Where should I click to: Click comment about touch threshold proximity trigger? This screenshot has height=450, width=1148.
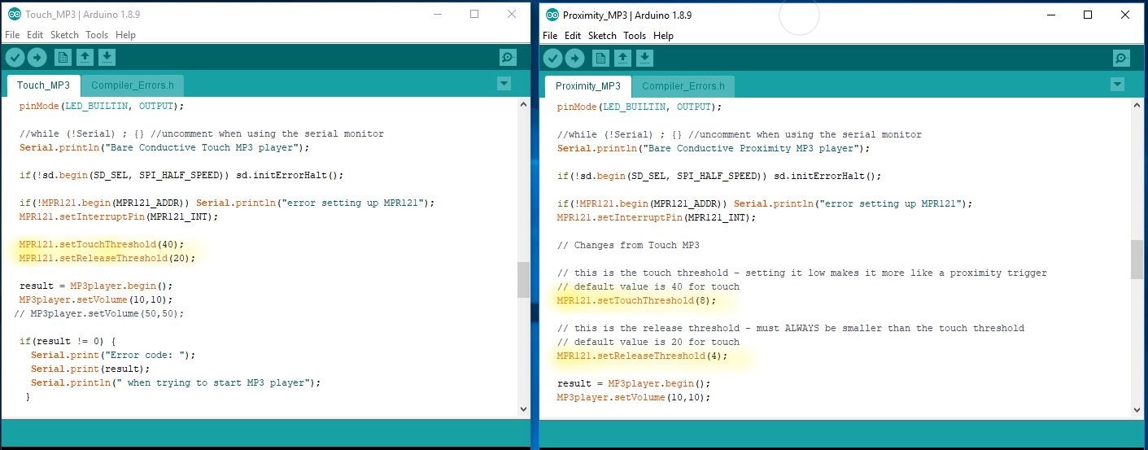pos(802,273)
